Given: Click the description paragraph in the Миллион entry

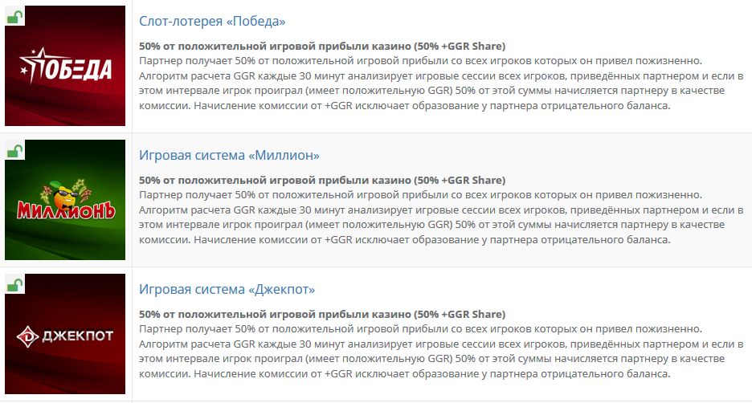Looking at the screenshot, I should [440, 218].
